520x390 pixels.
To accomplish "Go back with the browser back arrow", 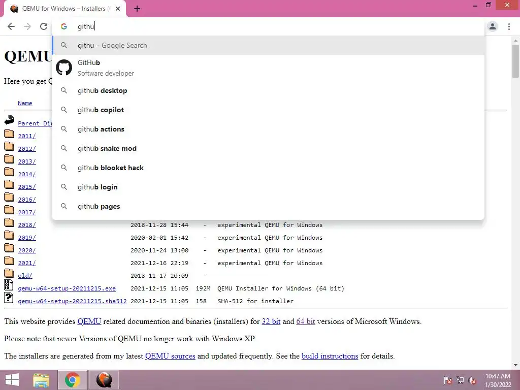I will point(11,26).
